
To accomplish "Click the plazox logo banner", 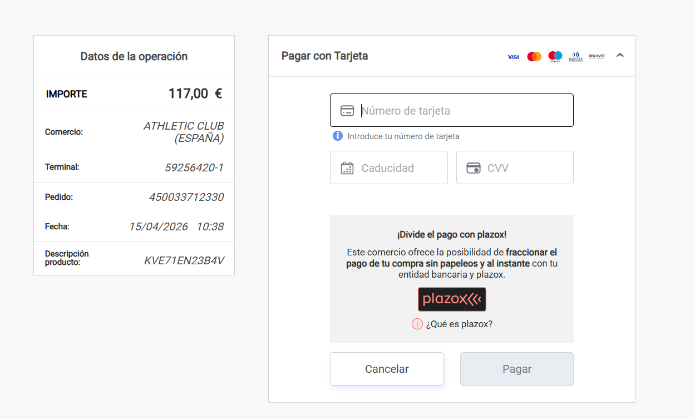I will click(x=452, y=299).
